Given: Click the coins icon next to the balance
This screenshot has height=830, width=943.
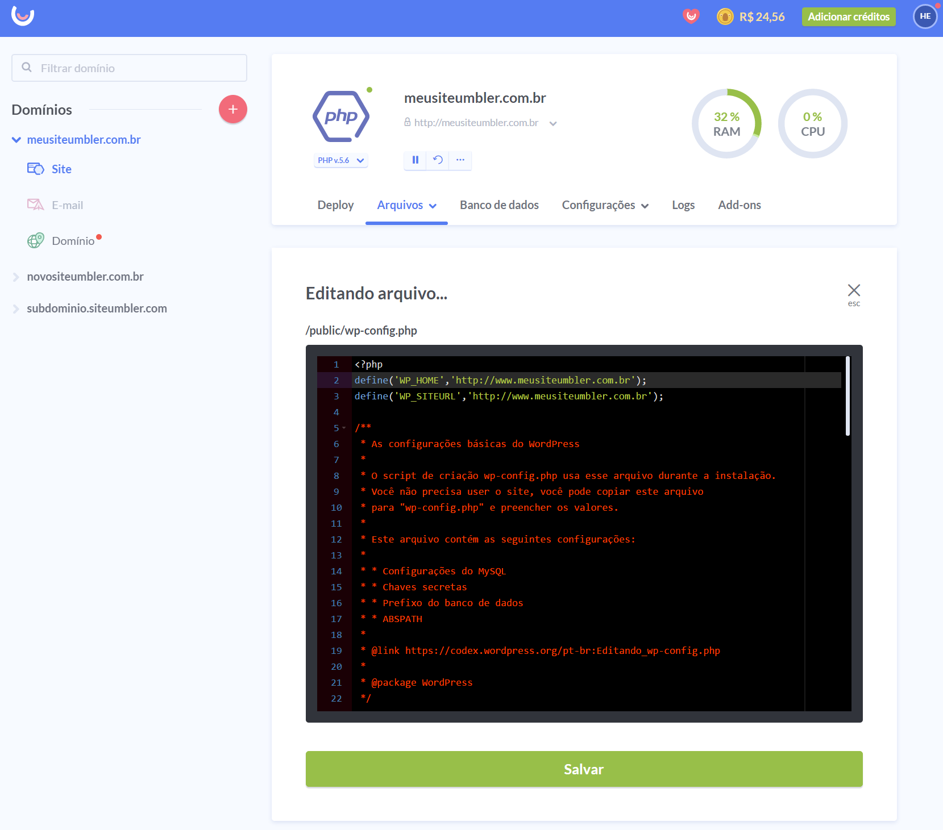Looking at the screenshot, I should [x=724, y=16].
